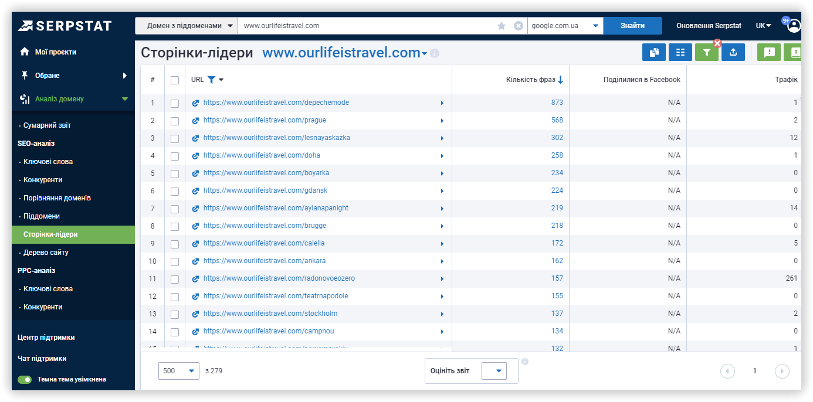Click URL column filter funnel icon
This screenshot has width=813, height=402.
point(211,80)
